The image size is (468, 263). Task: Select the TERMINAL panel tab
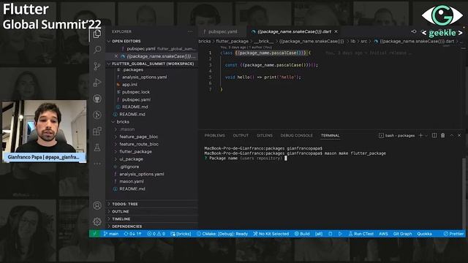[330, 135]
